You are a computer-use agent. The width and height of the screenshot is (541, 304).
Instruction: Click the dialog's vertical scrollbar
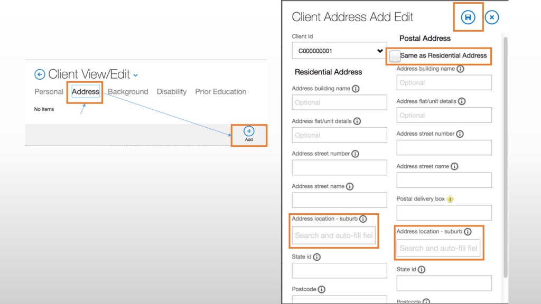(x=506, y=158)
